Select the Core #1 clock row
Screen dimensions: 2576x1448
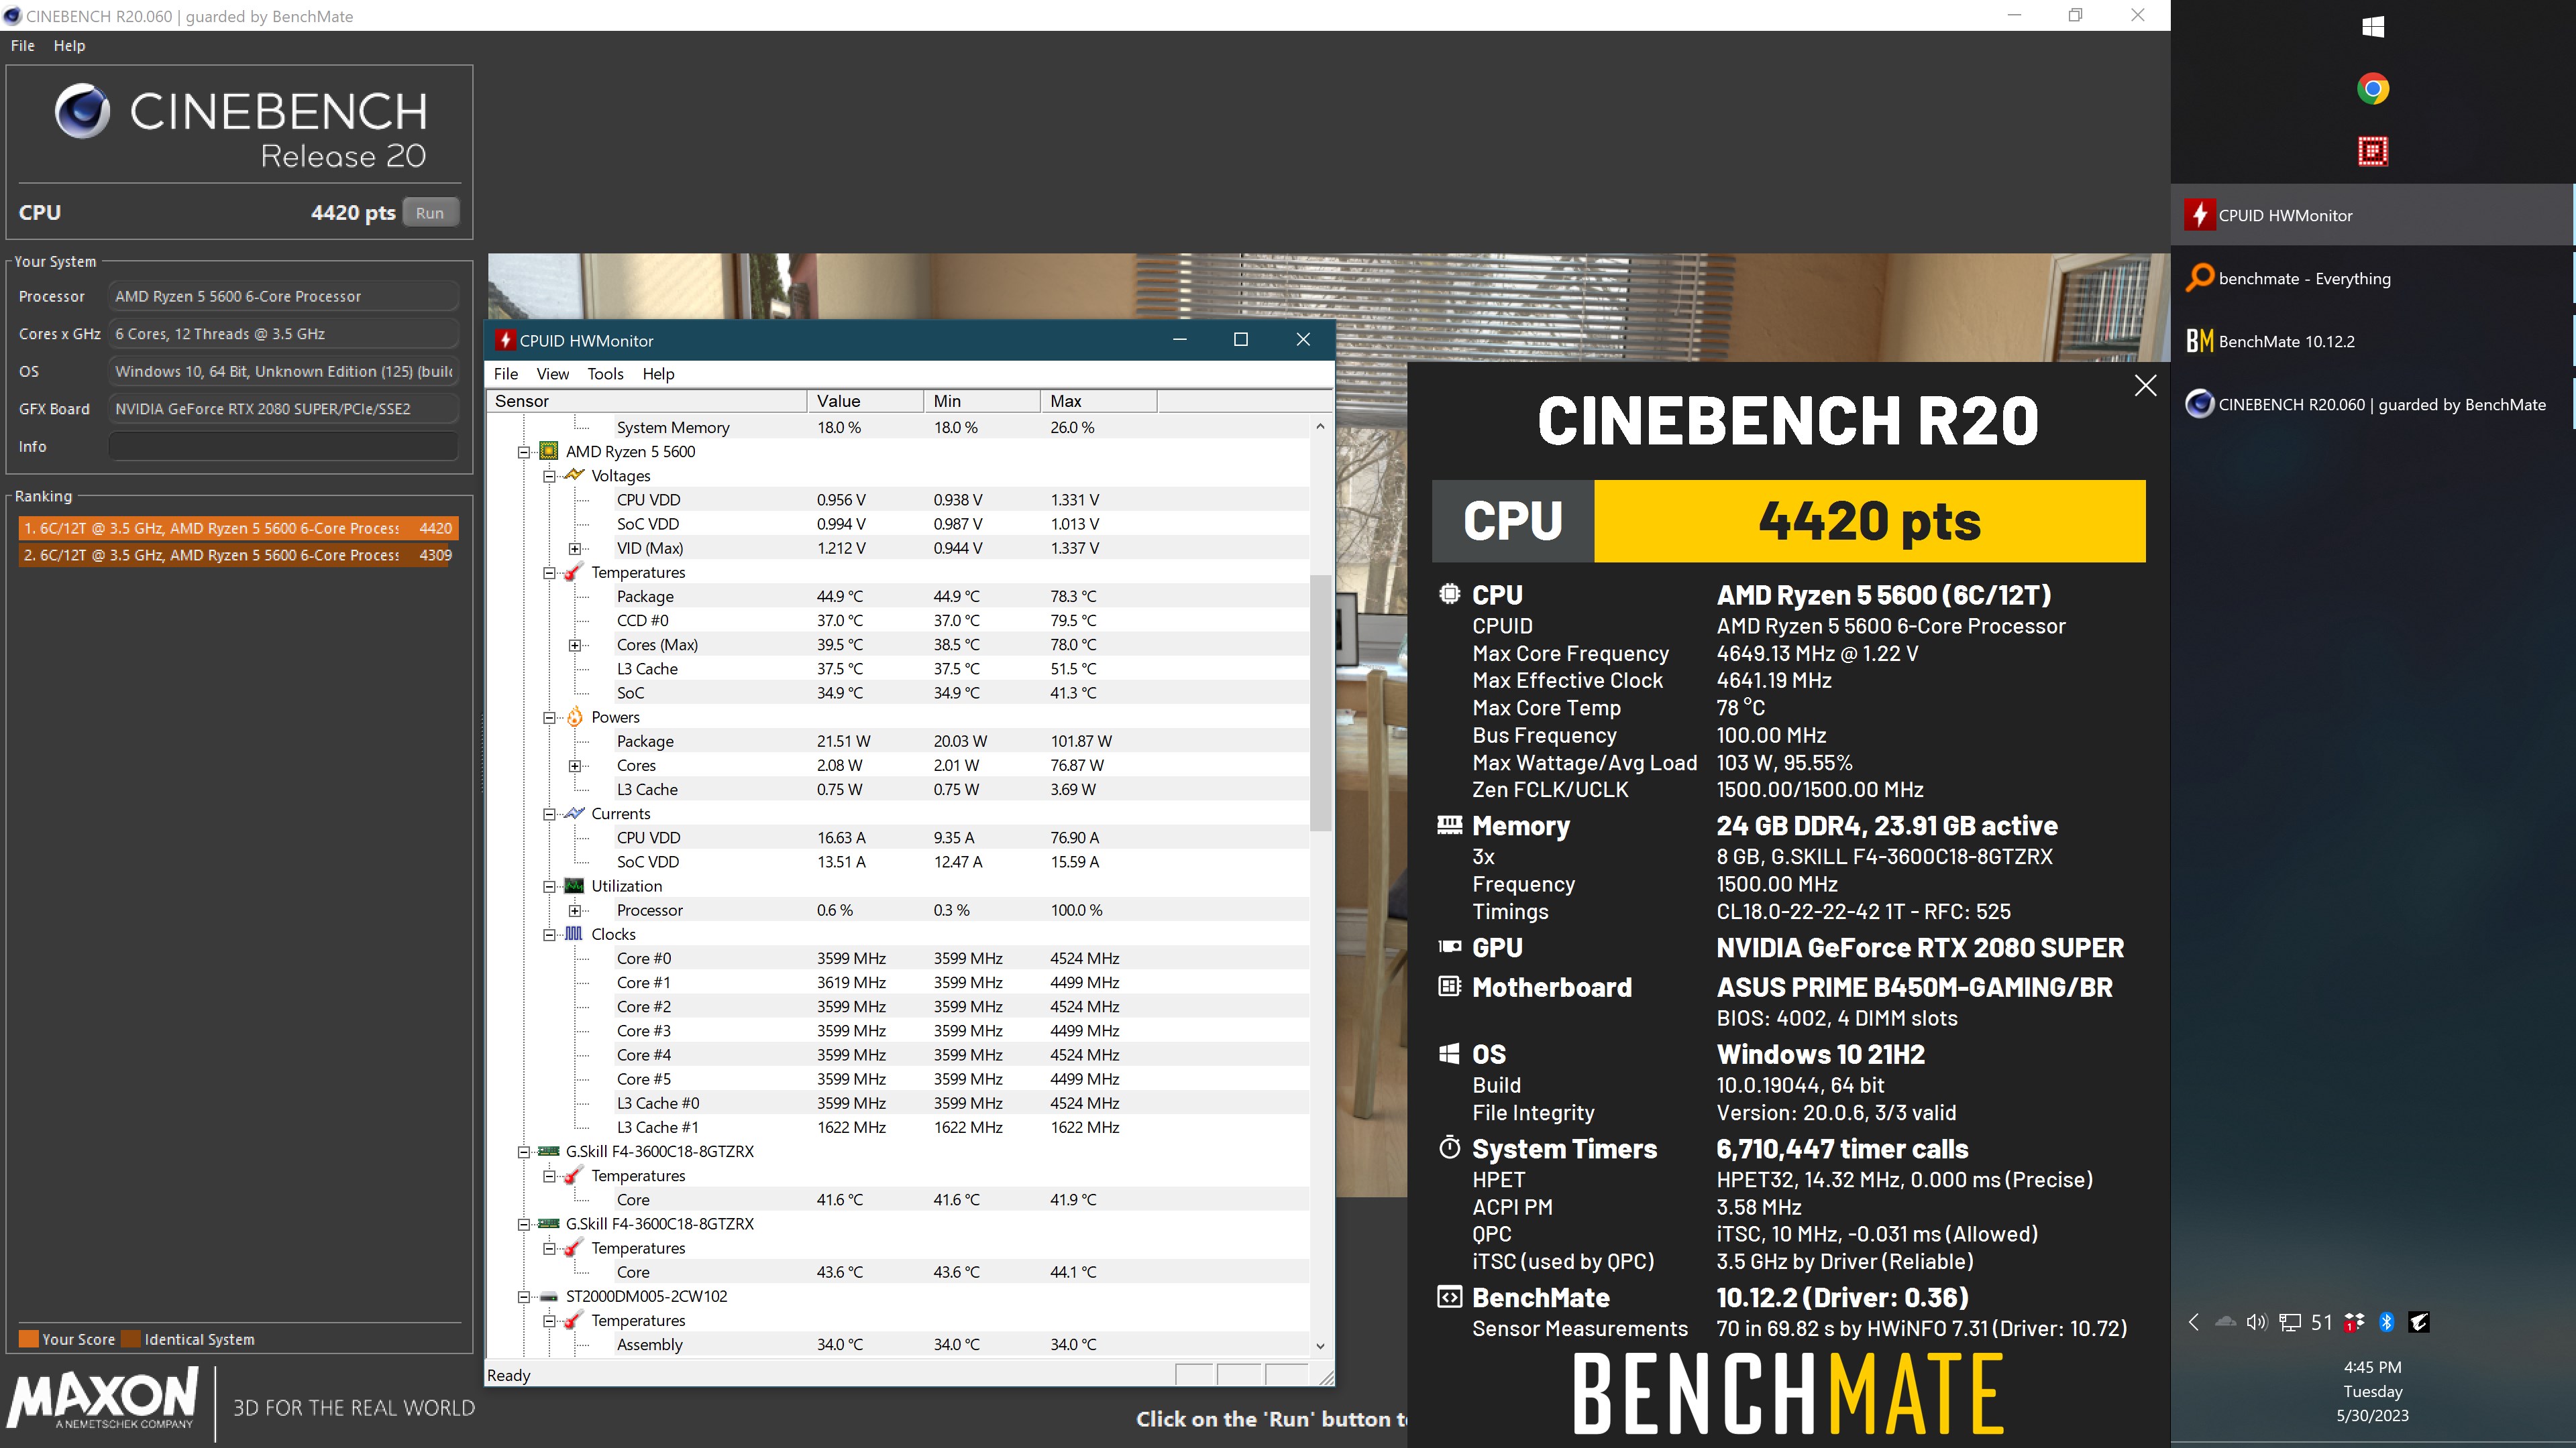[x=898, y=982]
